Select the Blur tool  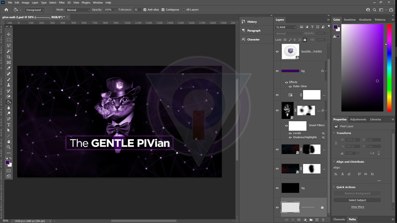pyautogui.click(x=9, y=108)
